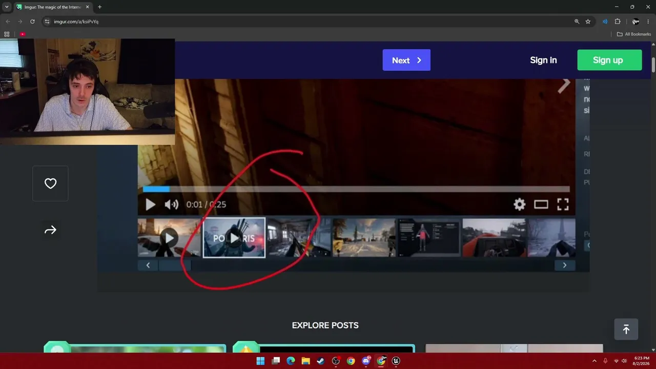
Task: Click the Sign in link
Action: tap(543, 60)
